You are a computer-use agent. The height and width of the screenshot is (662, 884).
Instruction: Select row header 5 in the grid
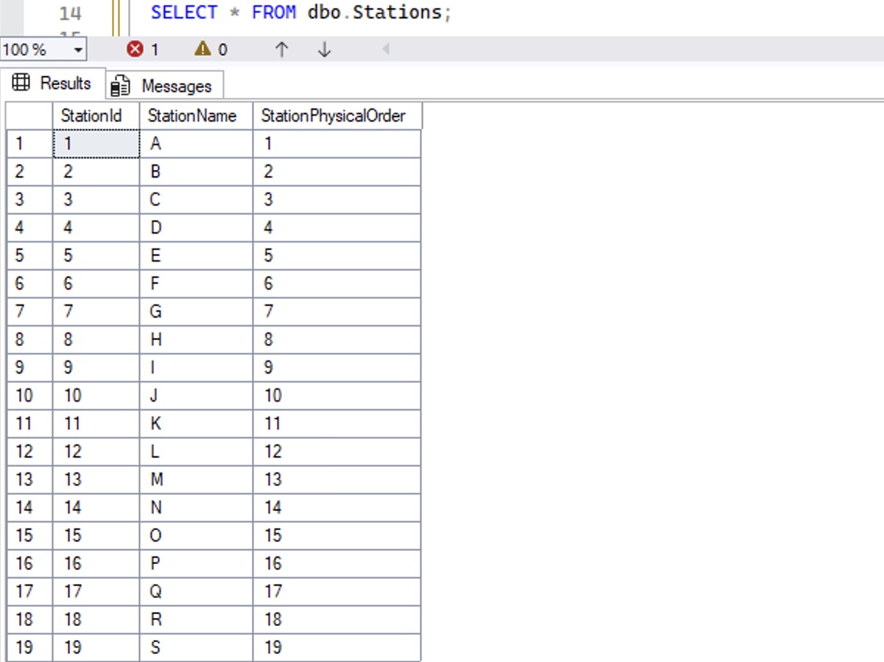28,255
